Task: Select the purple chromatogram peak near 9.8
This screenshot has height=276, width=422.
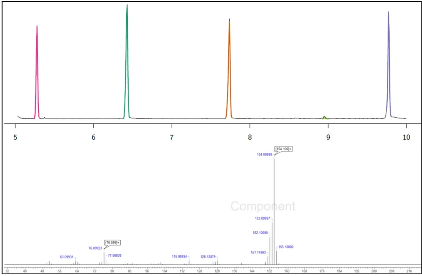Action: (388, 65)
